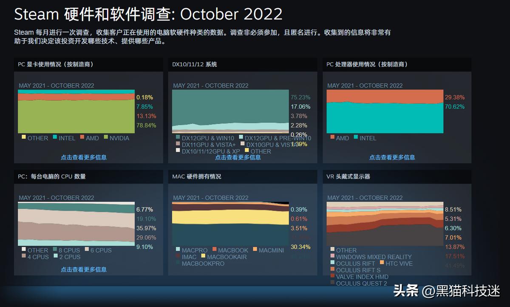Viewport: 510px width, 307px height.
Task: Select the INTEL legend in processor chart
Action: tap(365, 138)
